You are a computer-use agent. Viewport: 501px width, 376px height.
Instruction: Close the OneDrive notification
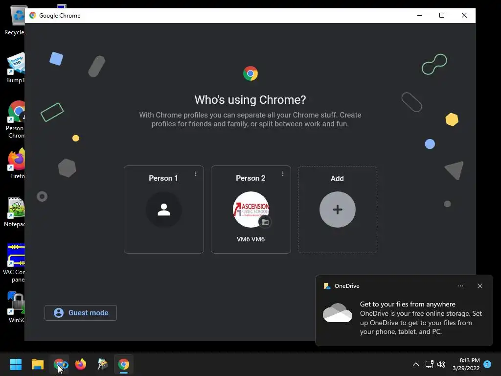pos(480,286)
